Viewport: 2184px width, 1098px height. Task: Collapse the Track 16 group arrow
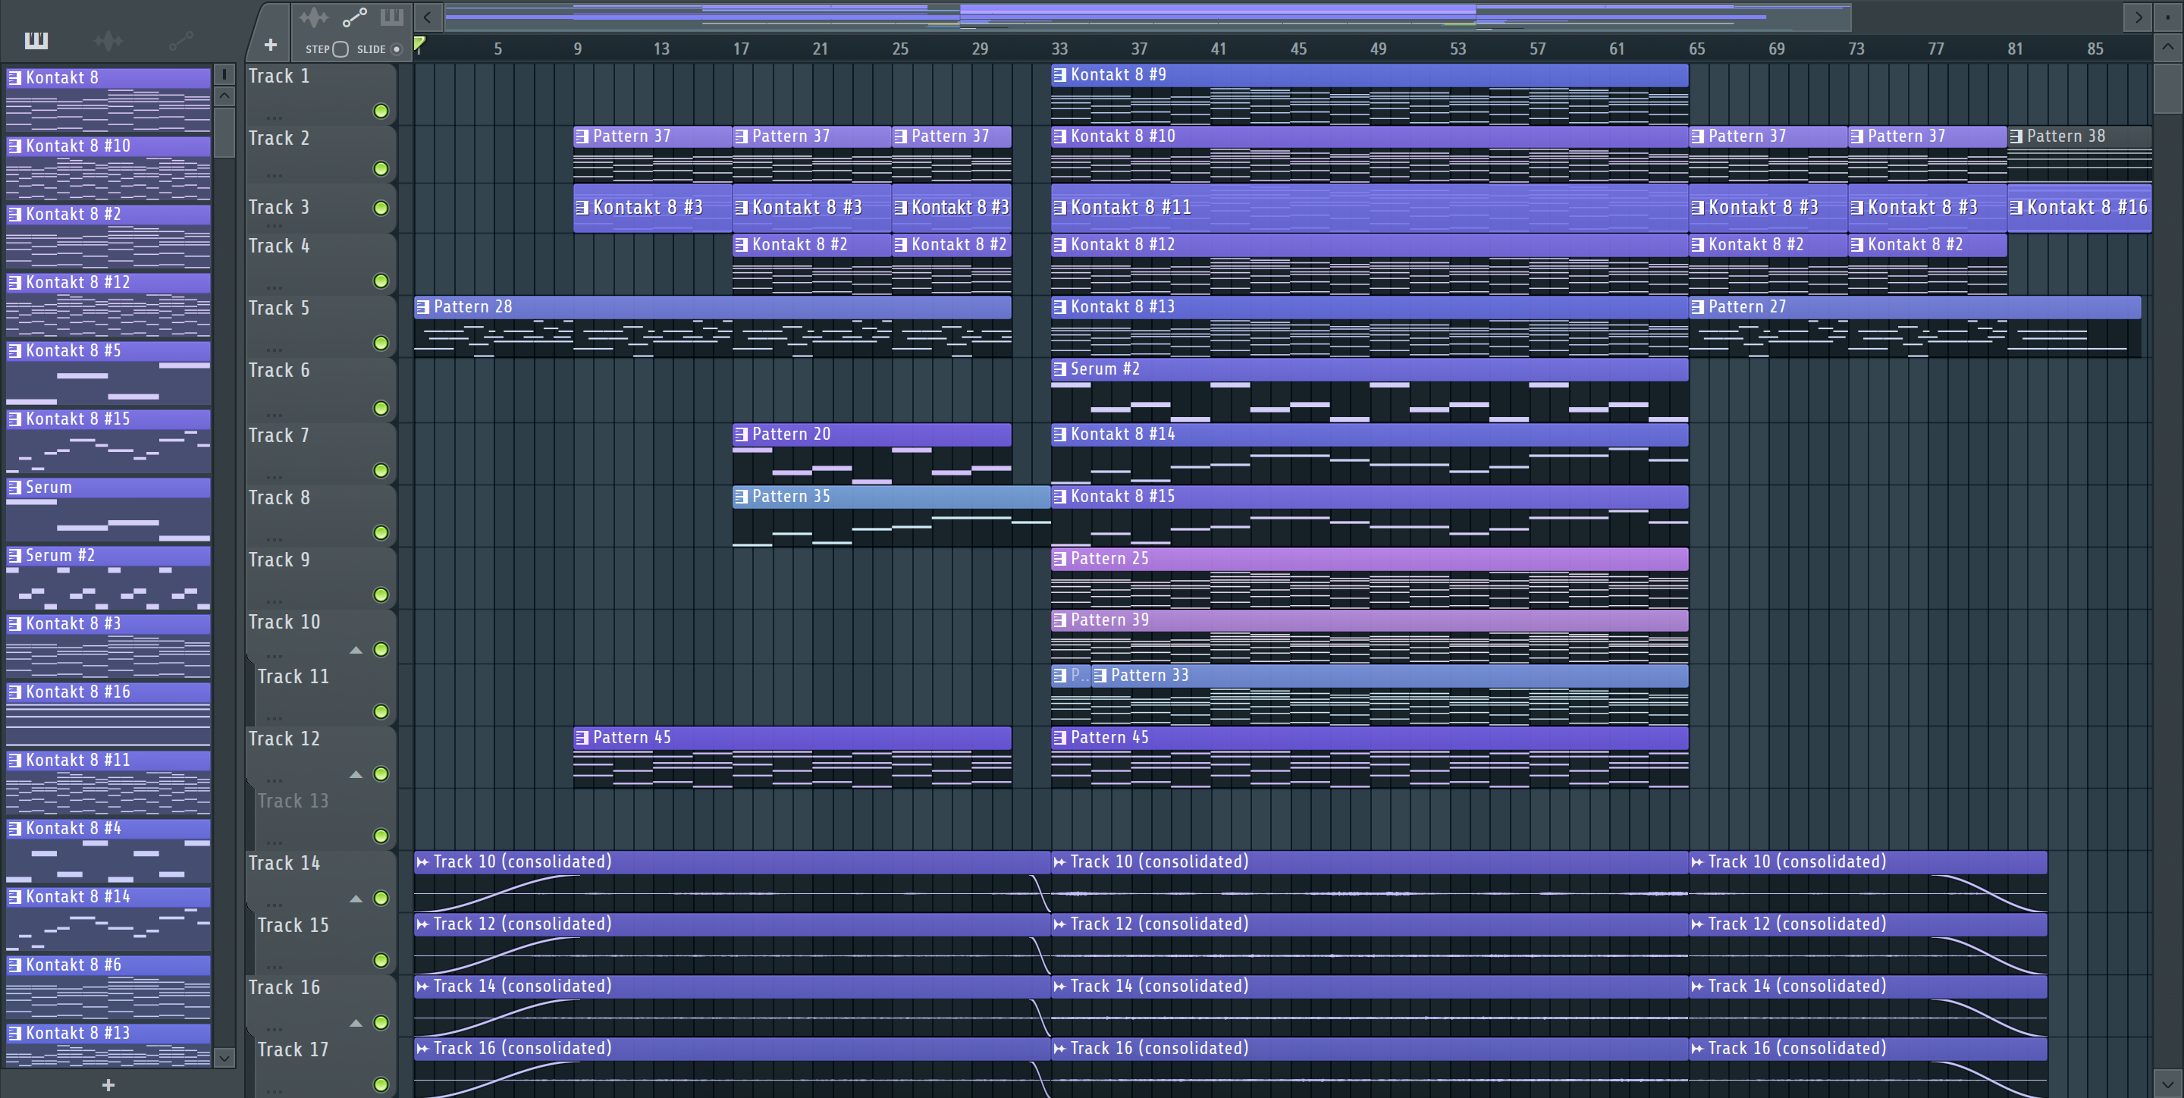(x=356, y=1024)
